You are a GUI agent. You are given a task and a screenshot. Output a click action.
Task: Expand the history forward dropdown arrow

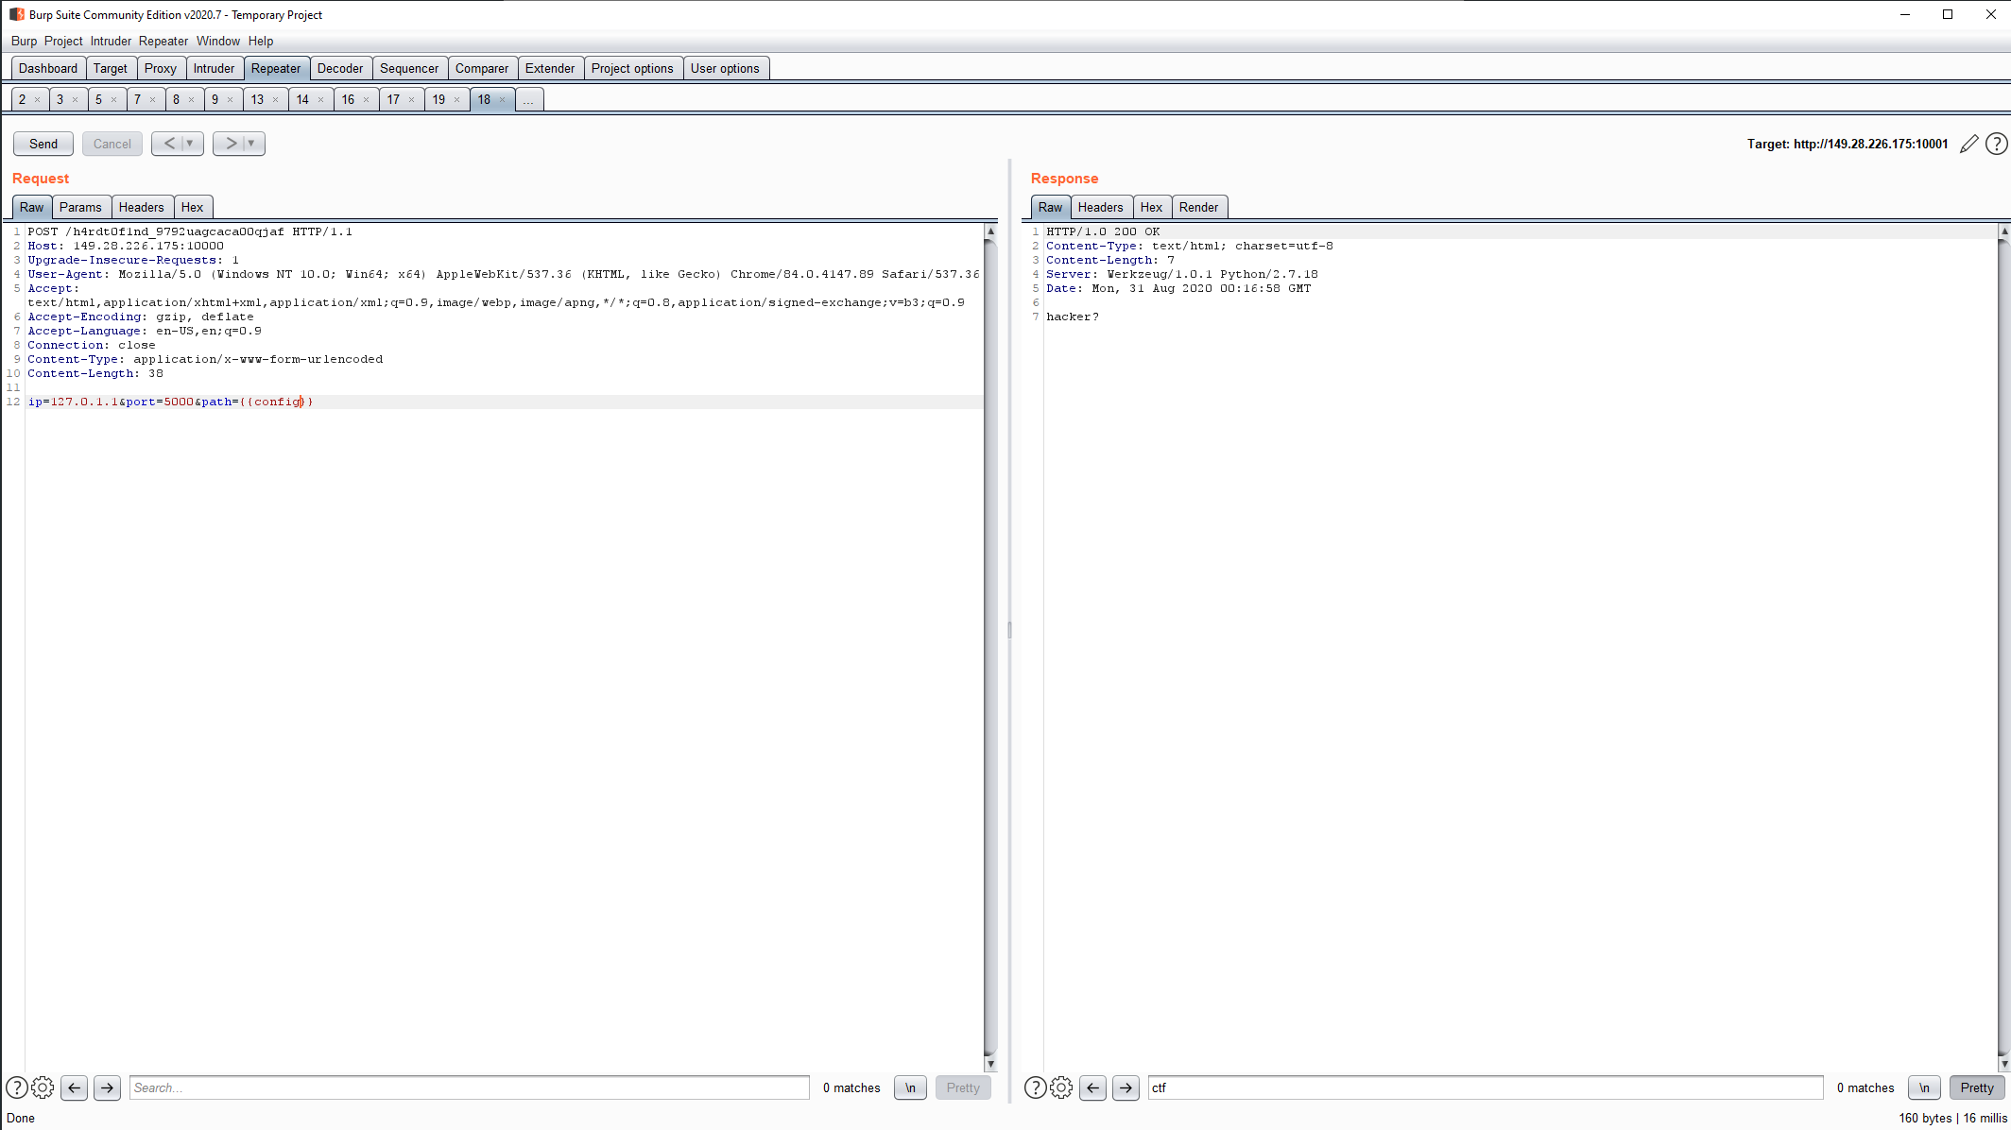coord(251,144)
